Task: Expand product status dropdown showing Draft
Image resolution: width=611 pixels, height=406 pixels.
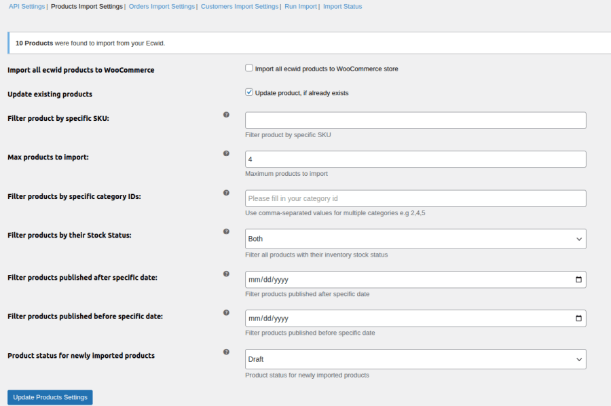Action: click(x=415, y=359)
